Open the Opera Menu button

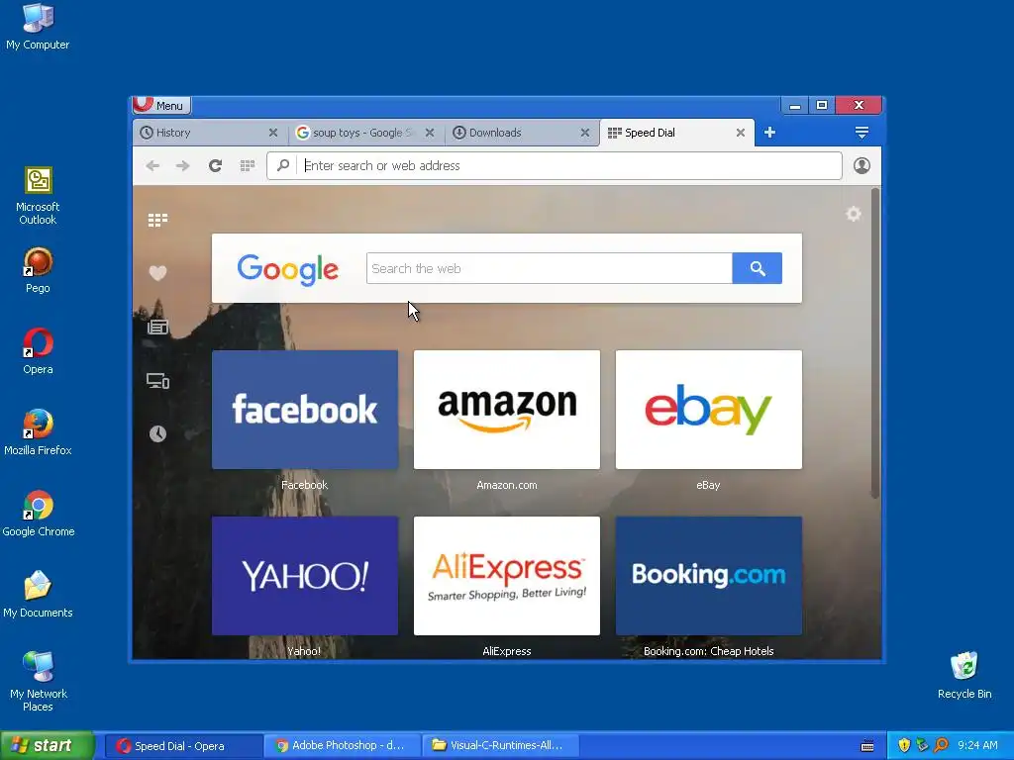(161, 105)
